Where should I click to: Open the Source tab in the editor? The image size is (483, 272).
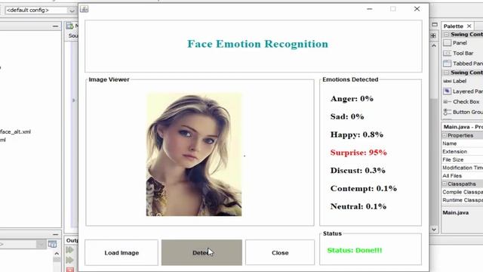point(73,36)
